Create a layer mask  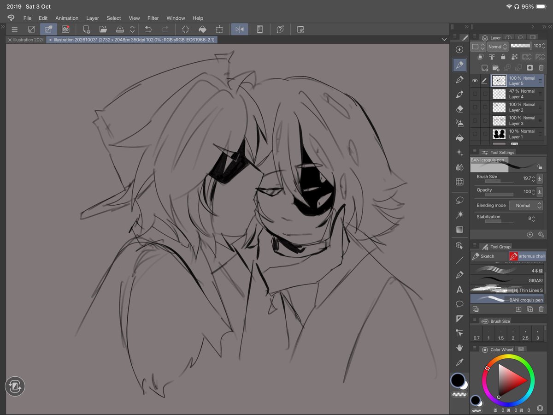click(x=530, y=68)
